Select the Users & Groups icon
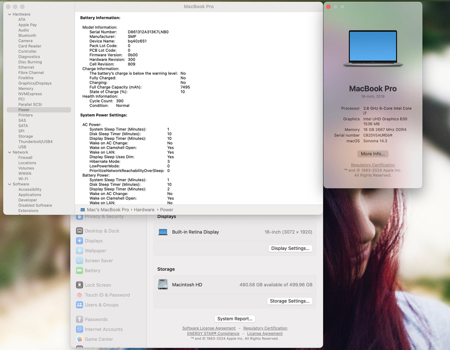 (79, 305)
